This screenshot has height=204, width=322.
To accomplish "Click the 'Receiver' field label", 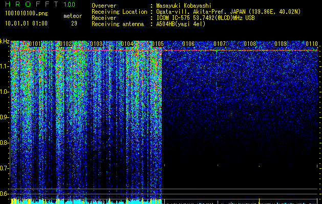I will click(104, 18).
